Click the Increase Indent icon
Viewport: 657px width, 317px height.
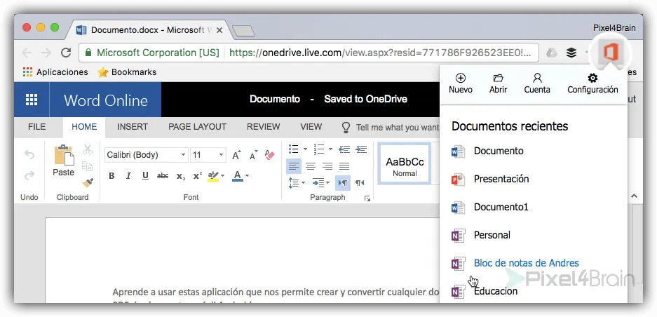(x=361, y=149)
